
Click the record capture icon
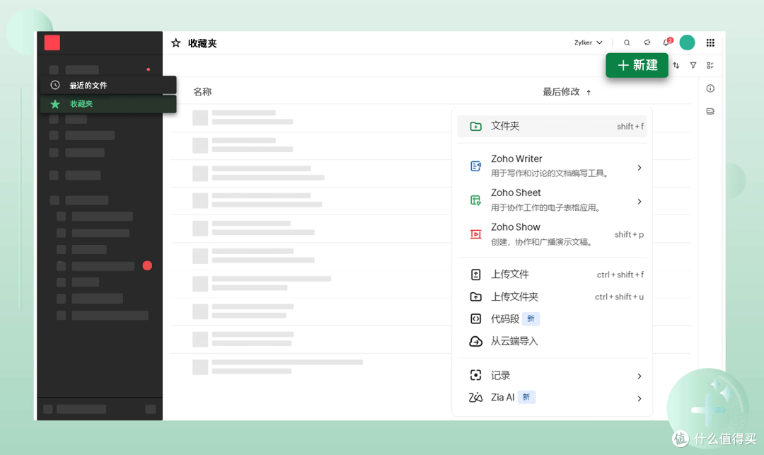point(475,375)
